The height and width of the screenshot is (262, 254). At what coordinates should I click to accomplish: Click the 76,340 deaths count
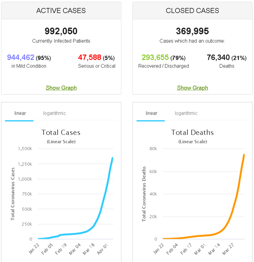pos(218,57)
